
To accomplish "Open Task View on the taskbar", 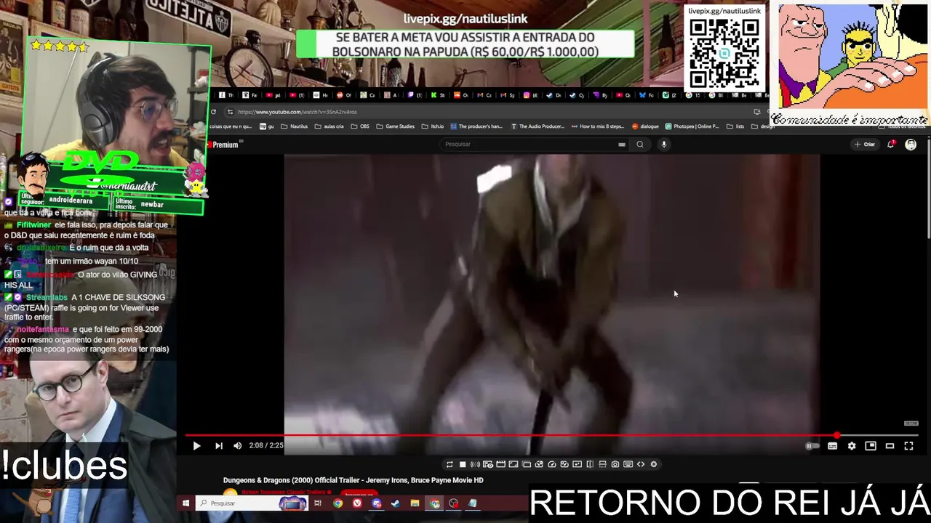I will tap(318, 503).
